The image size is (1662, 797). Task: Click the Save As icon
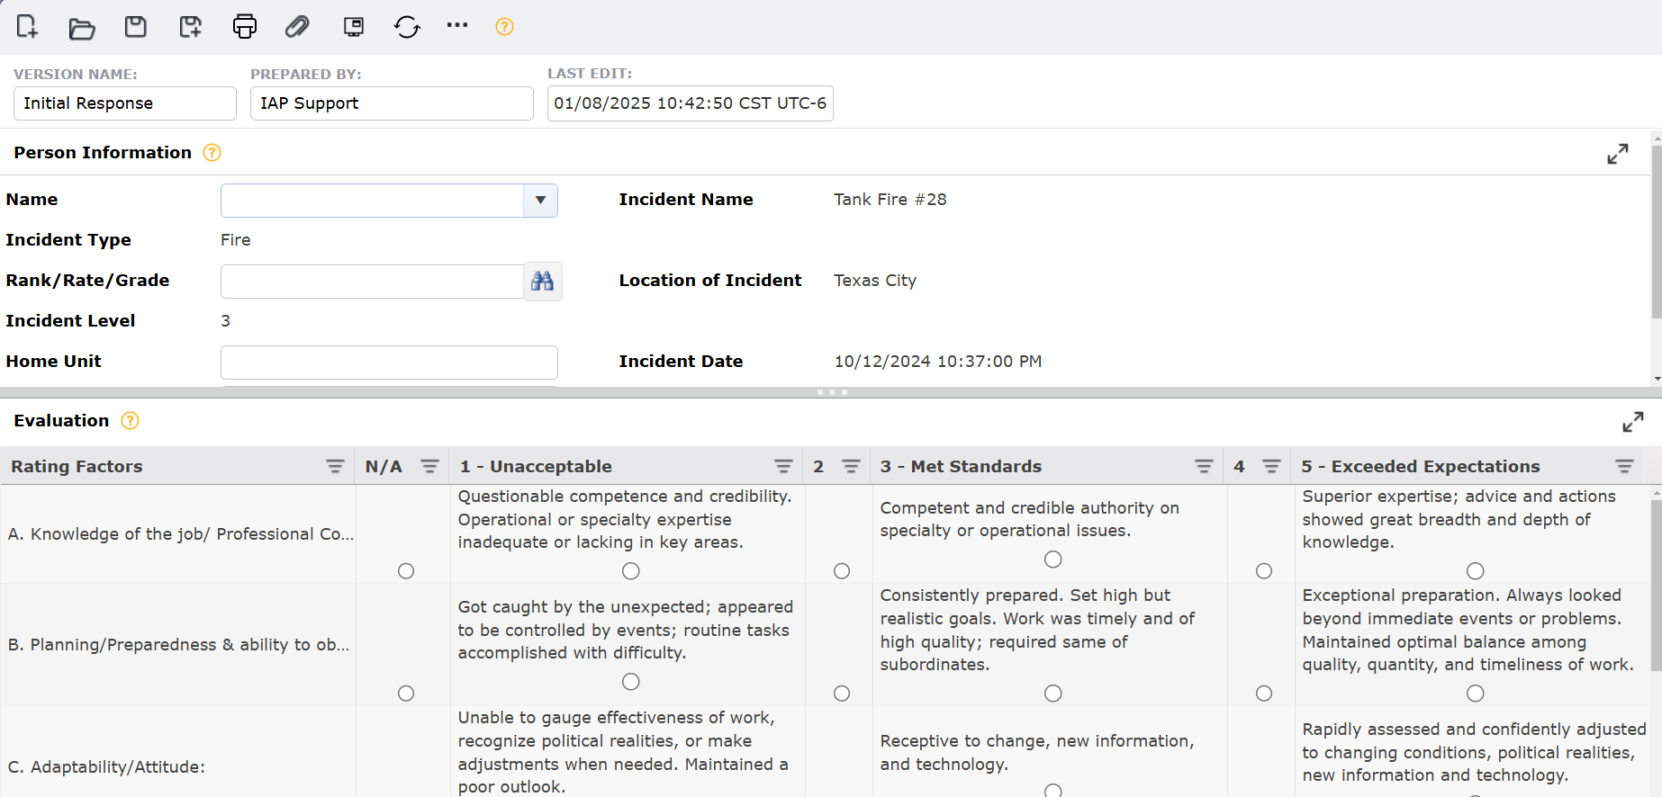tap(190, 27)
